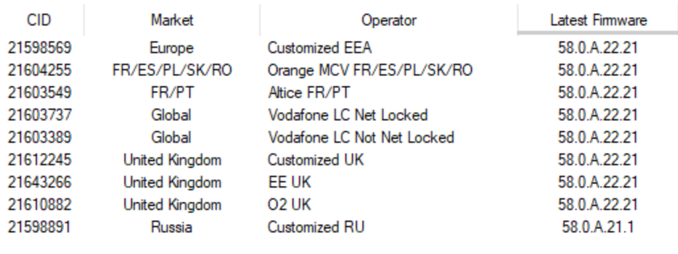The height and width of the screenshot is (254, 678).
Task: Click firmware version 58.0.A.21.1
Action: pos(597,227)
